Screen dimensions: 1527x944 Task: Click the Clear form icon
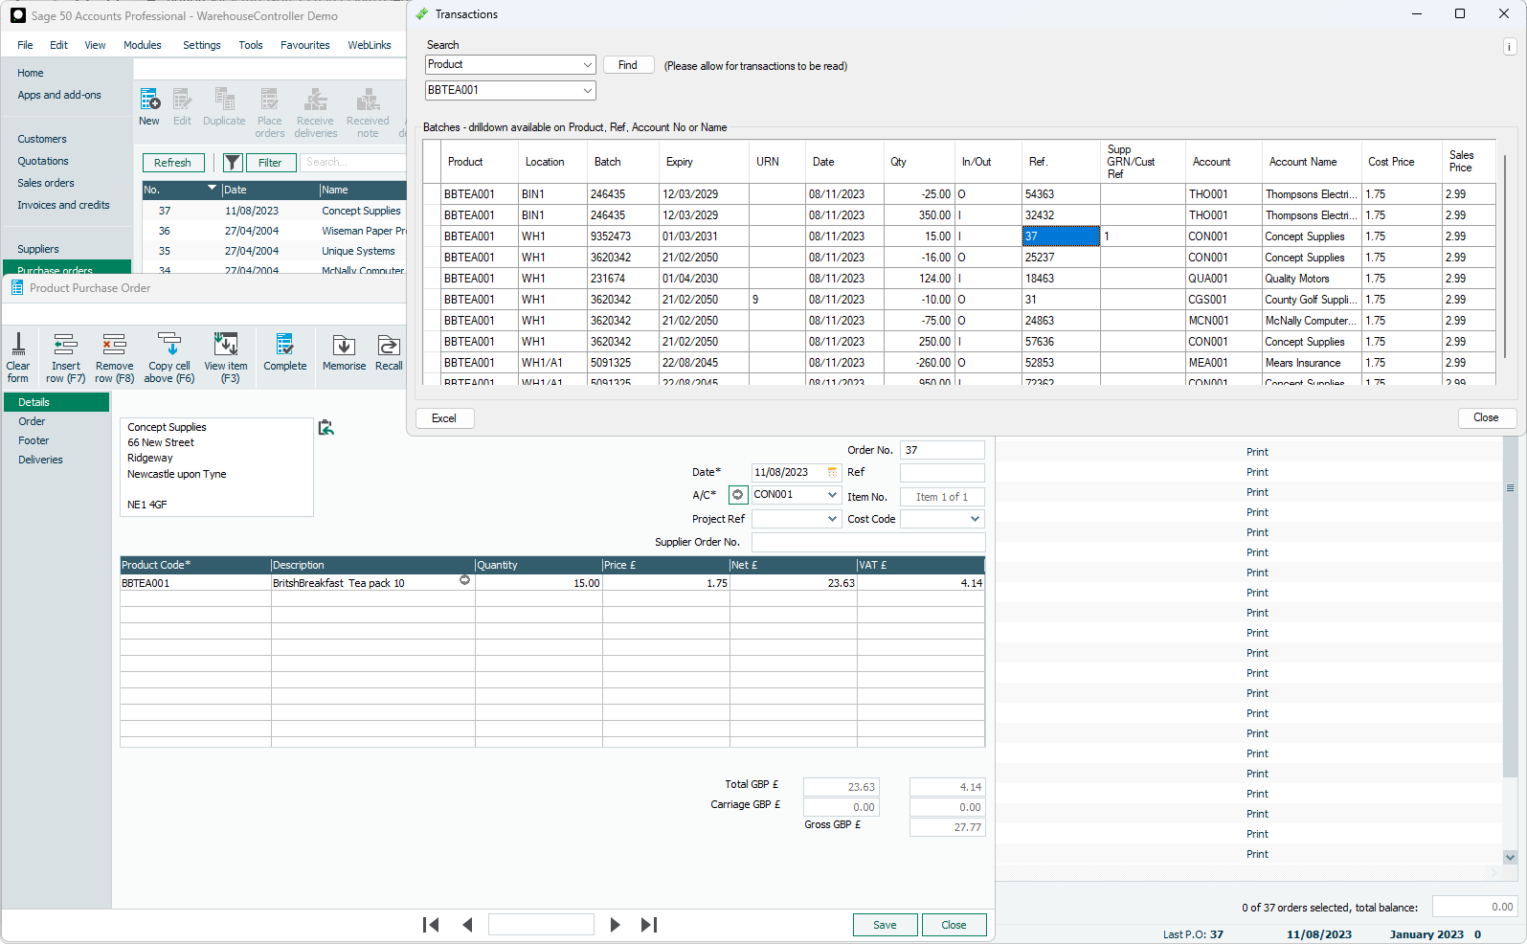tap(18, 347)
